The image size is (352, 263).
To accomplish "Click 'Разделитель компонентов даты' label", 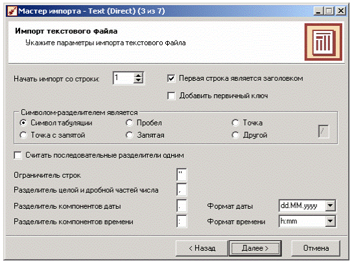I will [x=67, y=206].
